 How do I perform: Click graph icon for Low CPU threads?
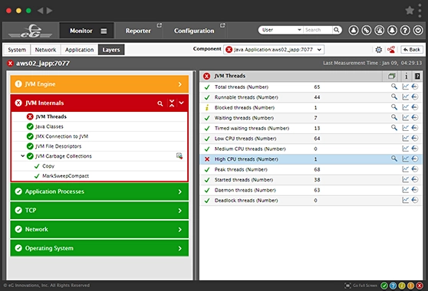pos(405,139)
